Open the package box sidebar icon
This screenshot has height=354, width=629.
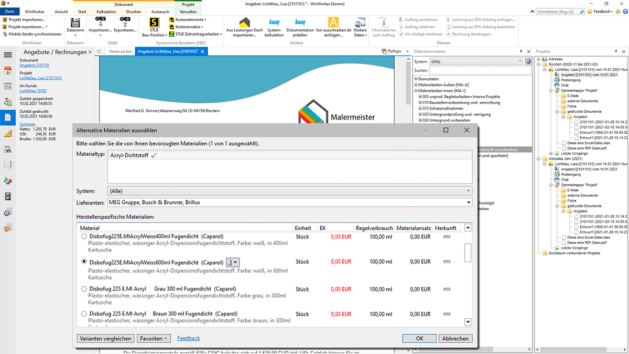tap(7, 228)
